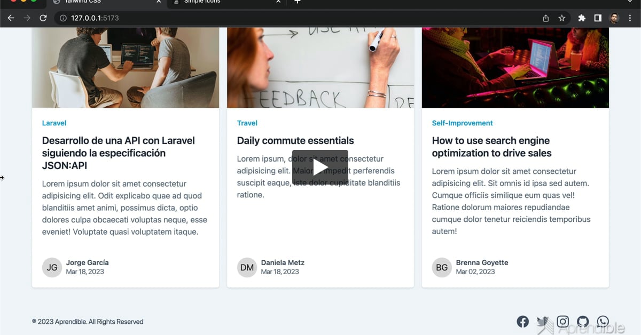The width and height of the screenshot is (641, 335).
Task: Click the share page icon
Action: 545,18
